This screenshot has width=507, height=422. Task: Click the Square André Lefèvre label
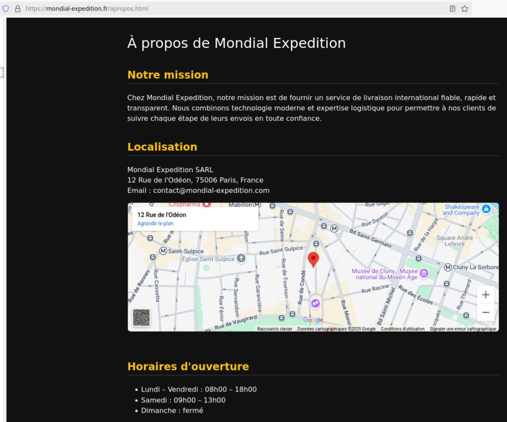pos(454,241)
